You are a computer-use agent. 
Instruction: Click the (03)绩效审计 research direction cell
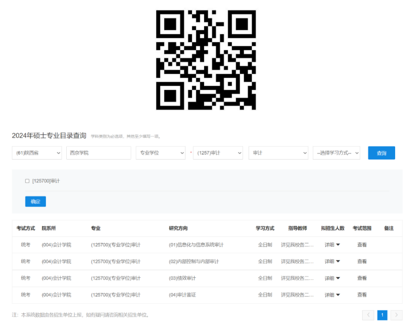[x=183, y=278]
